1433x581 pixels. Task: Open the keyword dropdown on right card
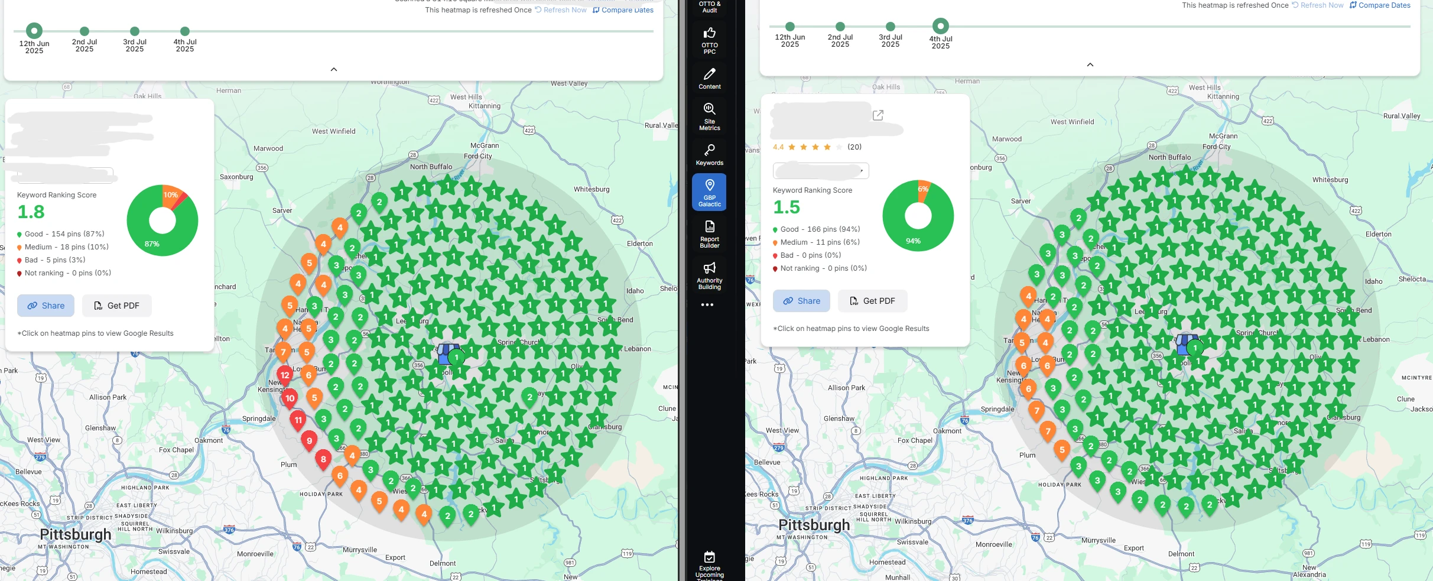point(821,171)
